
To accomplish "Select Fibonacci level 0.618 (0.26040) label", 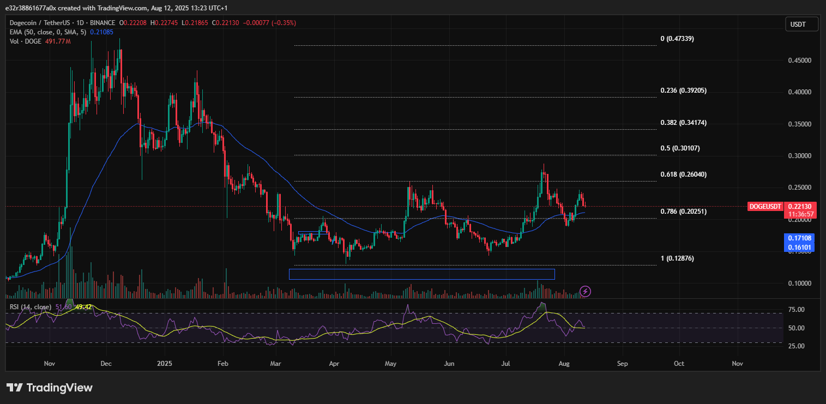I will 683,174.
